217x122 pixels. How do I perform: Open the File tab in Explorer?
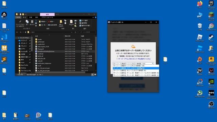tap(18, 17)
